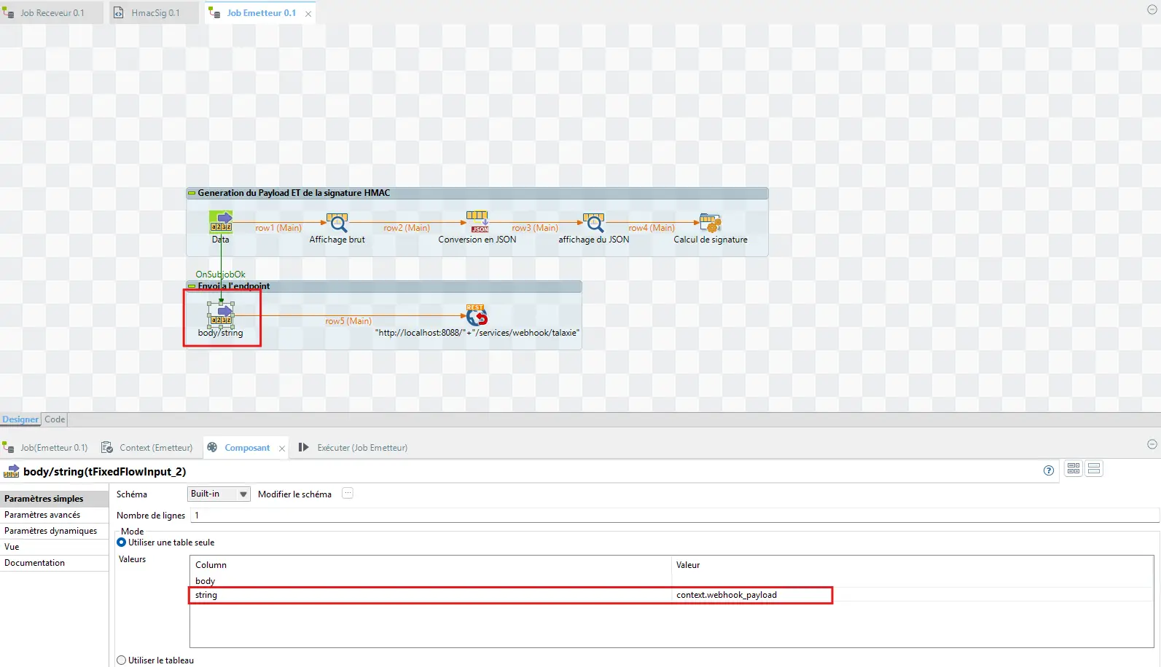Switch to Designer view tab

(x=20, y=419)
